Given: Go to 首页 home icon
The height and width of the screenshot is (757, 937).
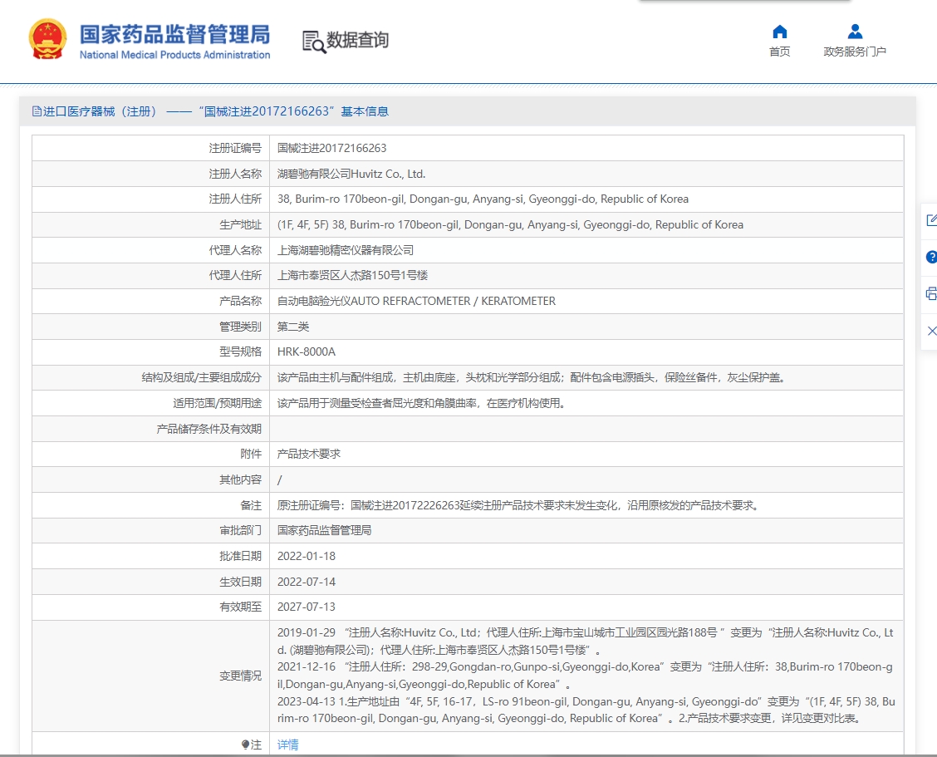Looking at the screenshot, I should click(x=779, y=31).
